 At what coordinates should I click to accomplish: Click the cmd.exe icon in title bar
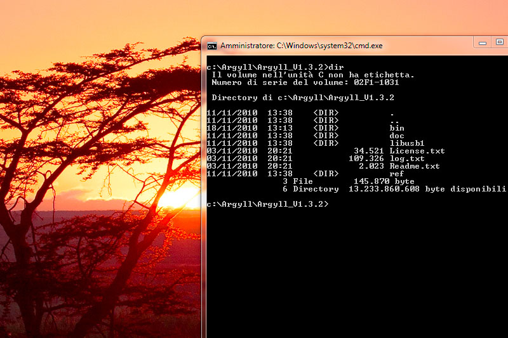212,46
